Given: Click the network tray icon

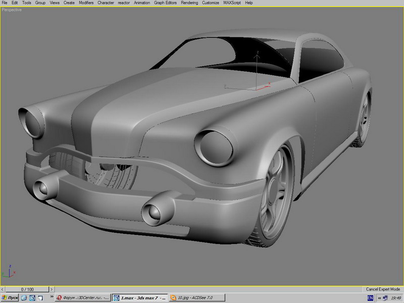Looking at the screenshot, I should pyautogui.click(x=385, y=298).
